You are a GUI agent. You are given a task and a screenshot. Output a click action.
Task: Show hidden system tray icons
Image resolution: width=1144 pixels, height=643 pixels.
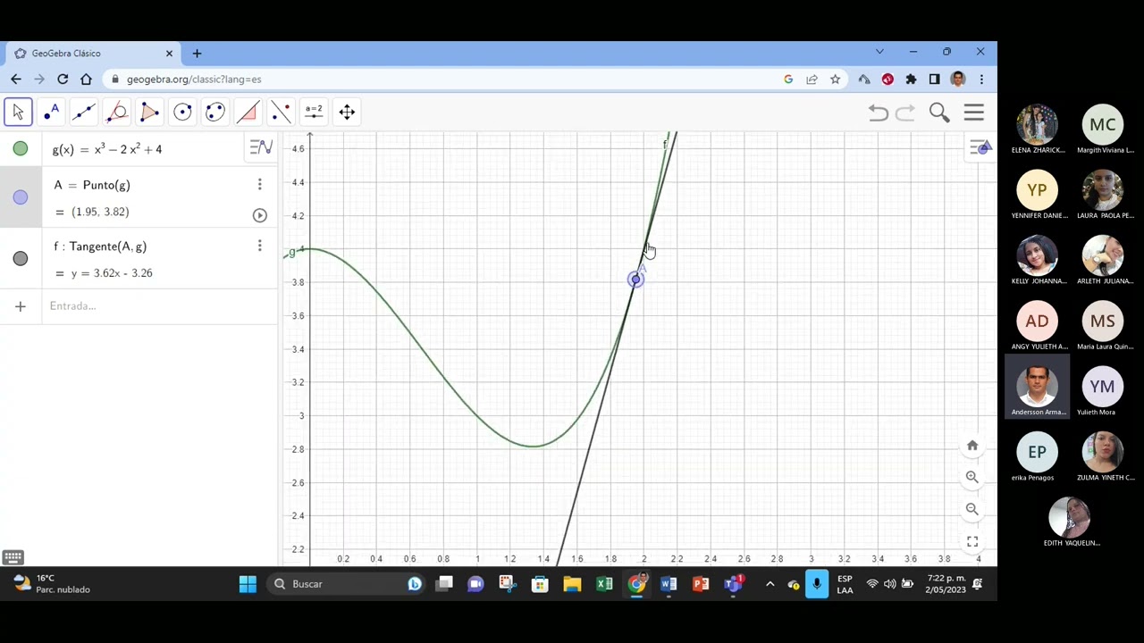770,584
